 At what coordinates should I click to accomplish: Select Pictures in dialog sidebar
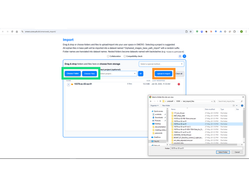pos(158,121)
